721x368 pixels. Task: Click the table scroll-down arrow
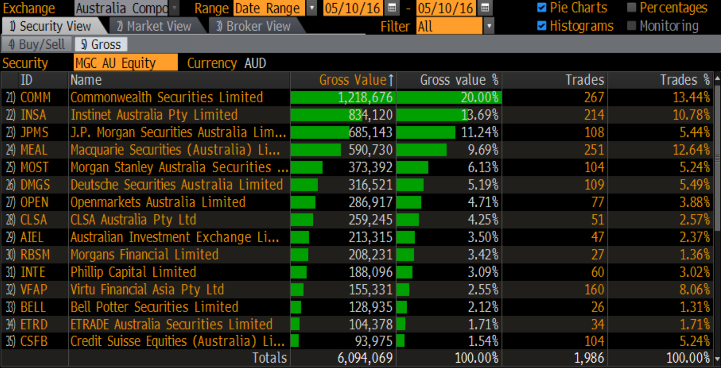pyautogui.click(x=717, y=359)
